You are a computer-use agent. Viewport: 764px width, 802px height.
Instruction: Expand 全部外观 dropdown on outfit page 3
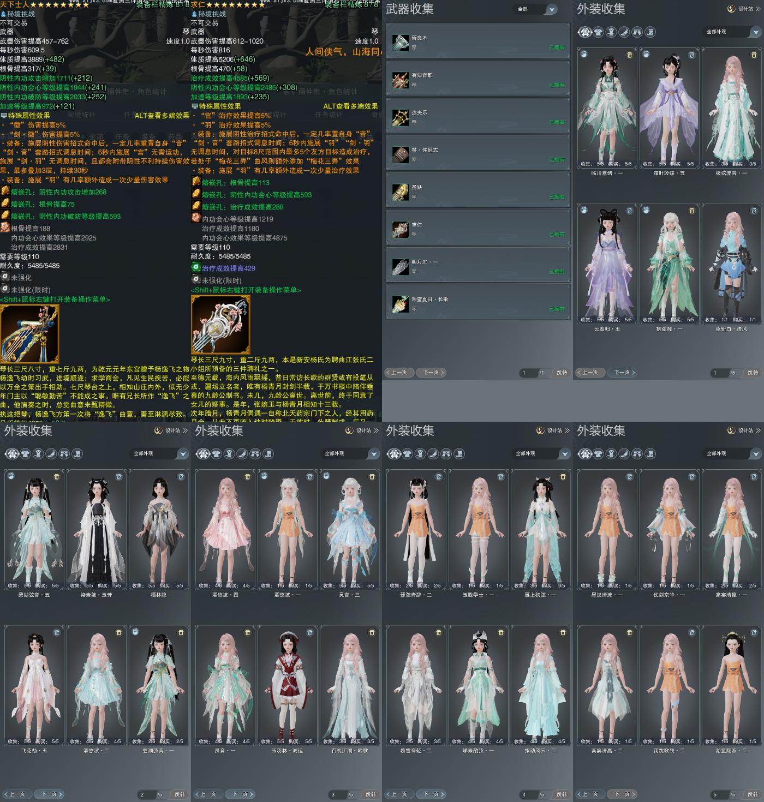[349, 454]
